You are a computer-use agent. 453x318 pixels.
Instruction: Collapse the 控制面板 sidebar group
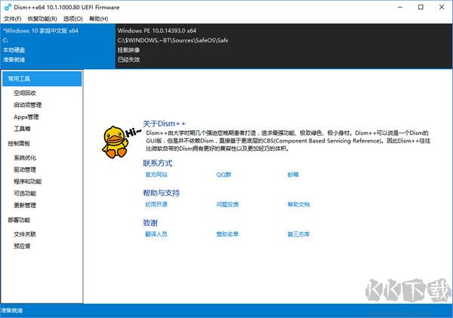[20, 142]
